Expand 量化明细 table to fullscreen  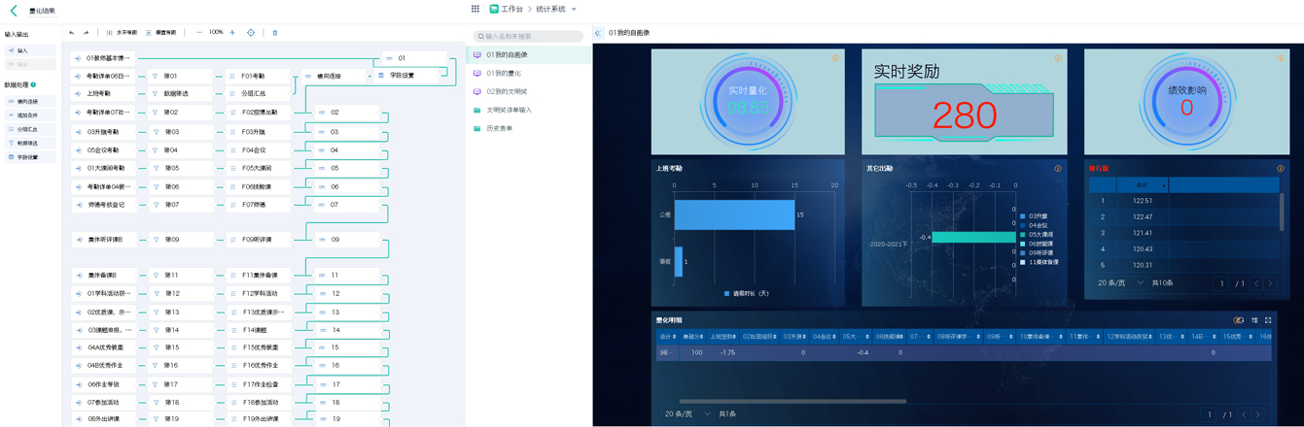[1268, 320]
